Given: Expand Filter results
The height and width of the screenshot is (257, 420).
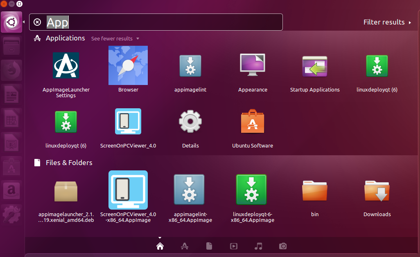Looking at the screenshot, I should (x=387, y=22).
